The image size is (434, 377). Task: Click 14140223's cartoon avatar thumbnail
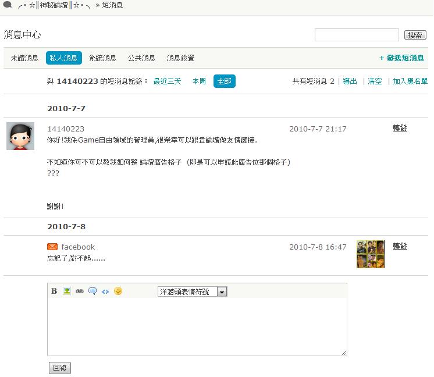tap(20, 136)
